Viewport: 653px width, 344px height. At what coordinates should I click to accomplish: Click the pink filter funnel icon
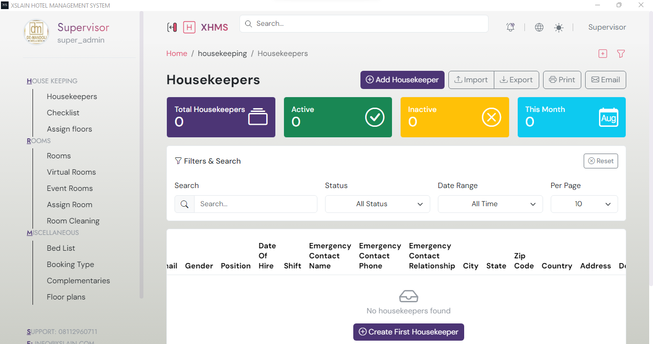coord(620,54)
